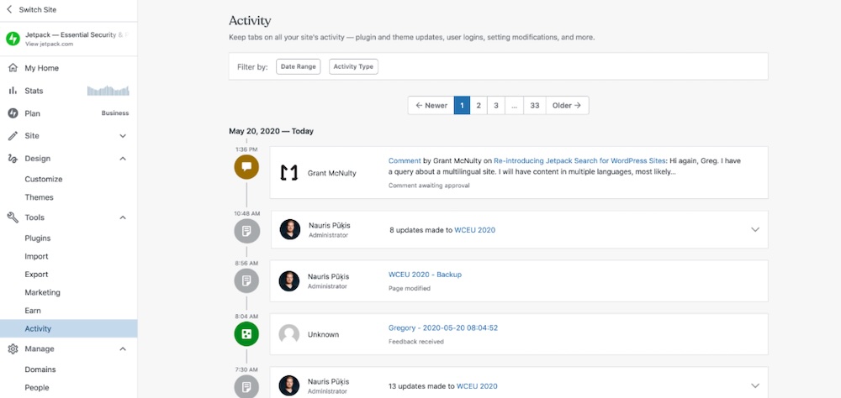The width and height of the screenshot is (841, 398).
Task: Click Nauris Pūķis avatar in 8 updates row
Action: pyautogui.click(x=290, y=229)
